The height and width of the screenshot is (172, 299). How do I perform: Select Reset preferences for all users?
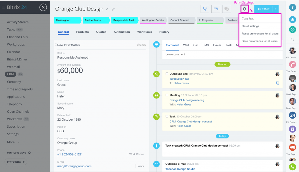260,34
